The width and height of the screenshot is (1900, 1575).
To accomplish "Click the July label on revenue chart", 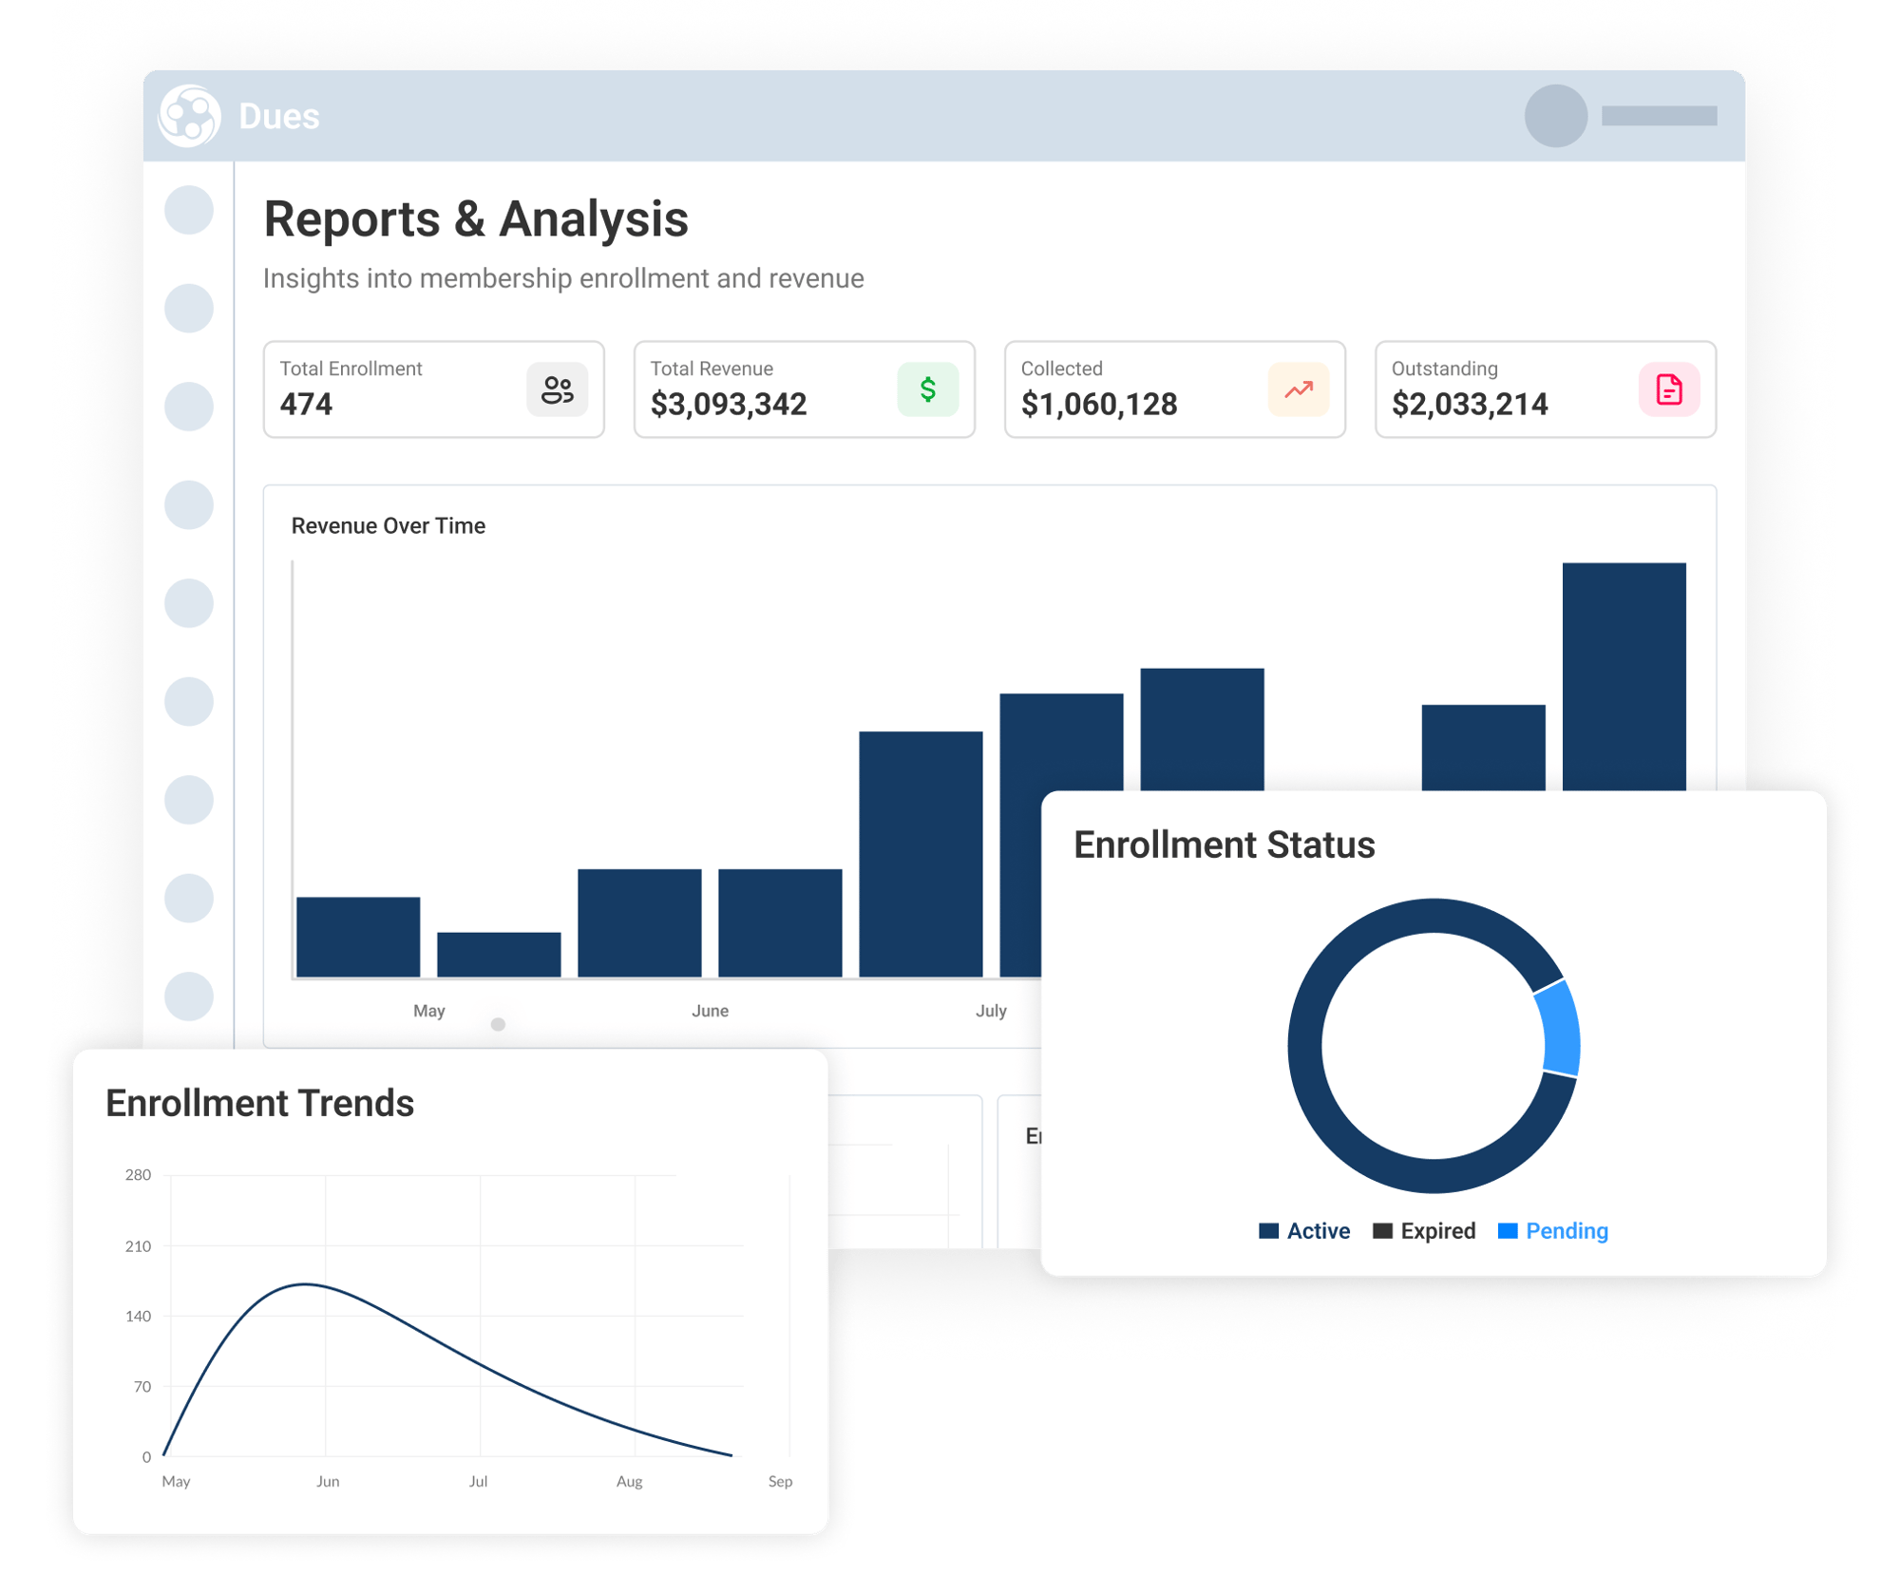I will point(991,1011).
